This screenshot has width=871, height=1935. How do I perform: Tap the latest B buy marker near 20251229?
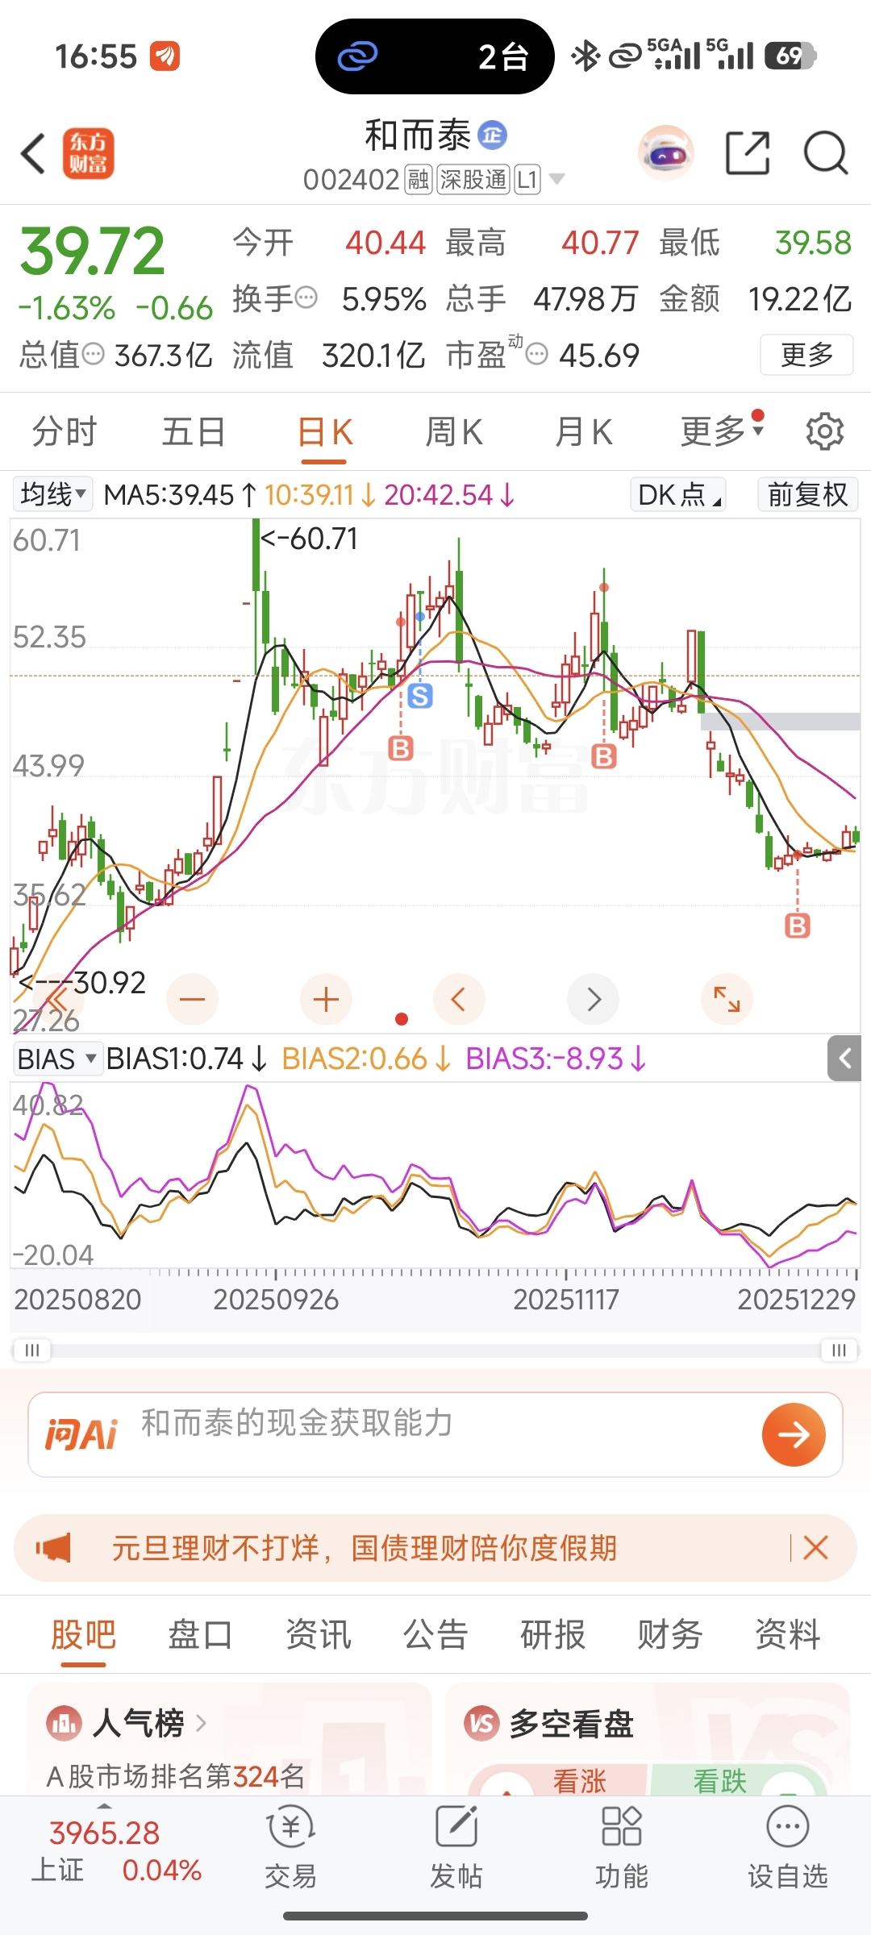coord(798,926)
